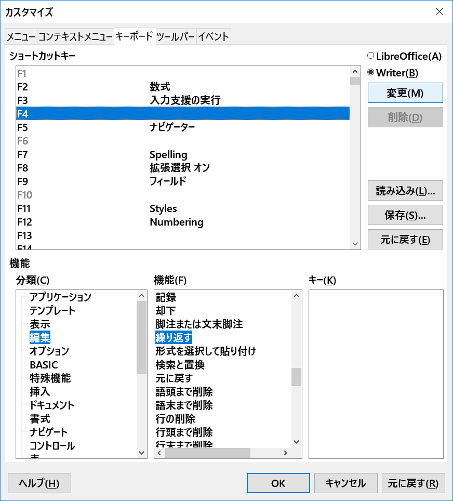
Task: Select the LibreOffice radio button
Action: pyautogui.click(x=371, y=56)
